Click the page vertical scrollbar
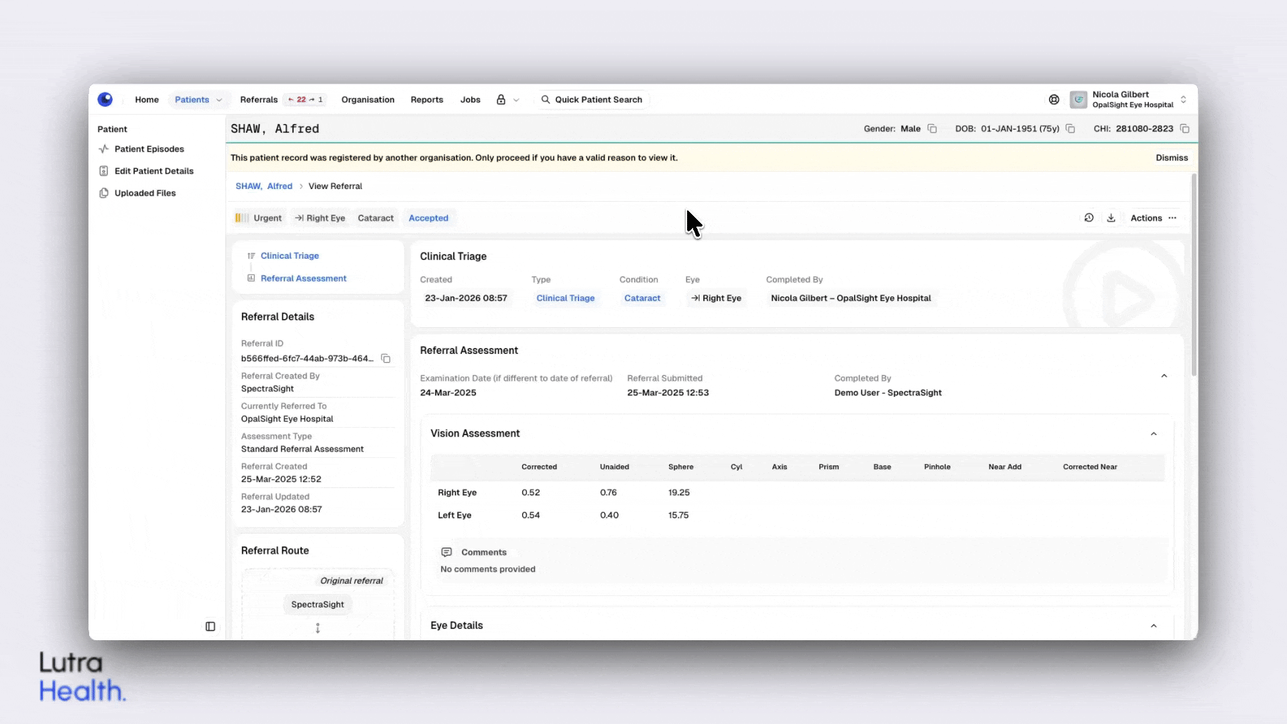This screenshot has width=1287, height=724. point(1194,275)
